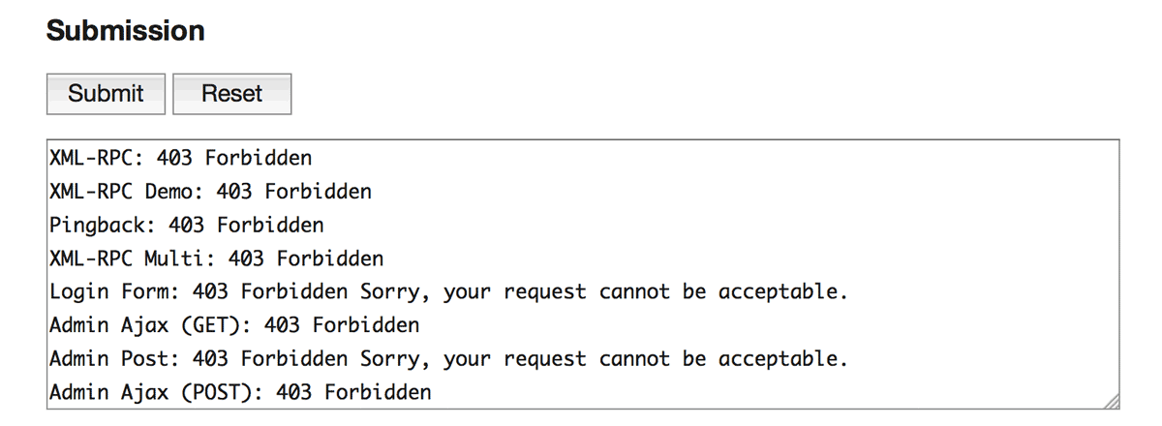
Task: Click 'acceptable.' at the end of Admin Post line
Action: click(783, 359)
